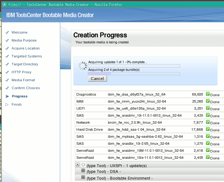Click the Network category cell
Screen dimensions: 224x182
pos(83,122)
